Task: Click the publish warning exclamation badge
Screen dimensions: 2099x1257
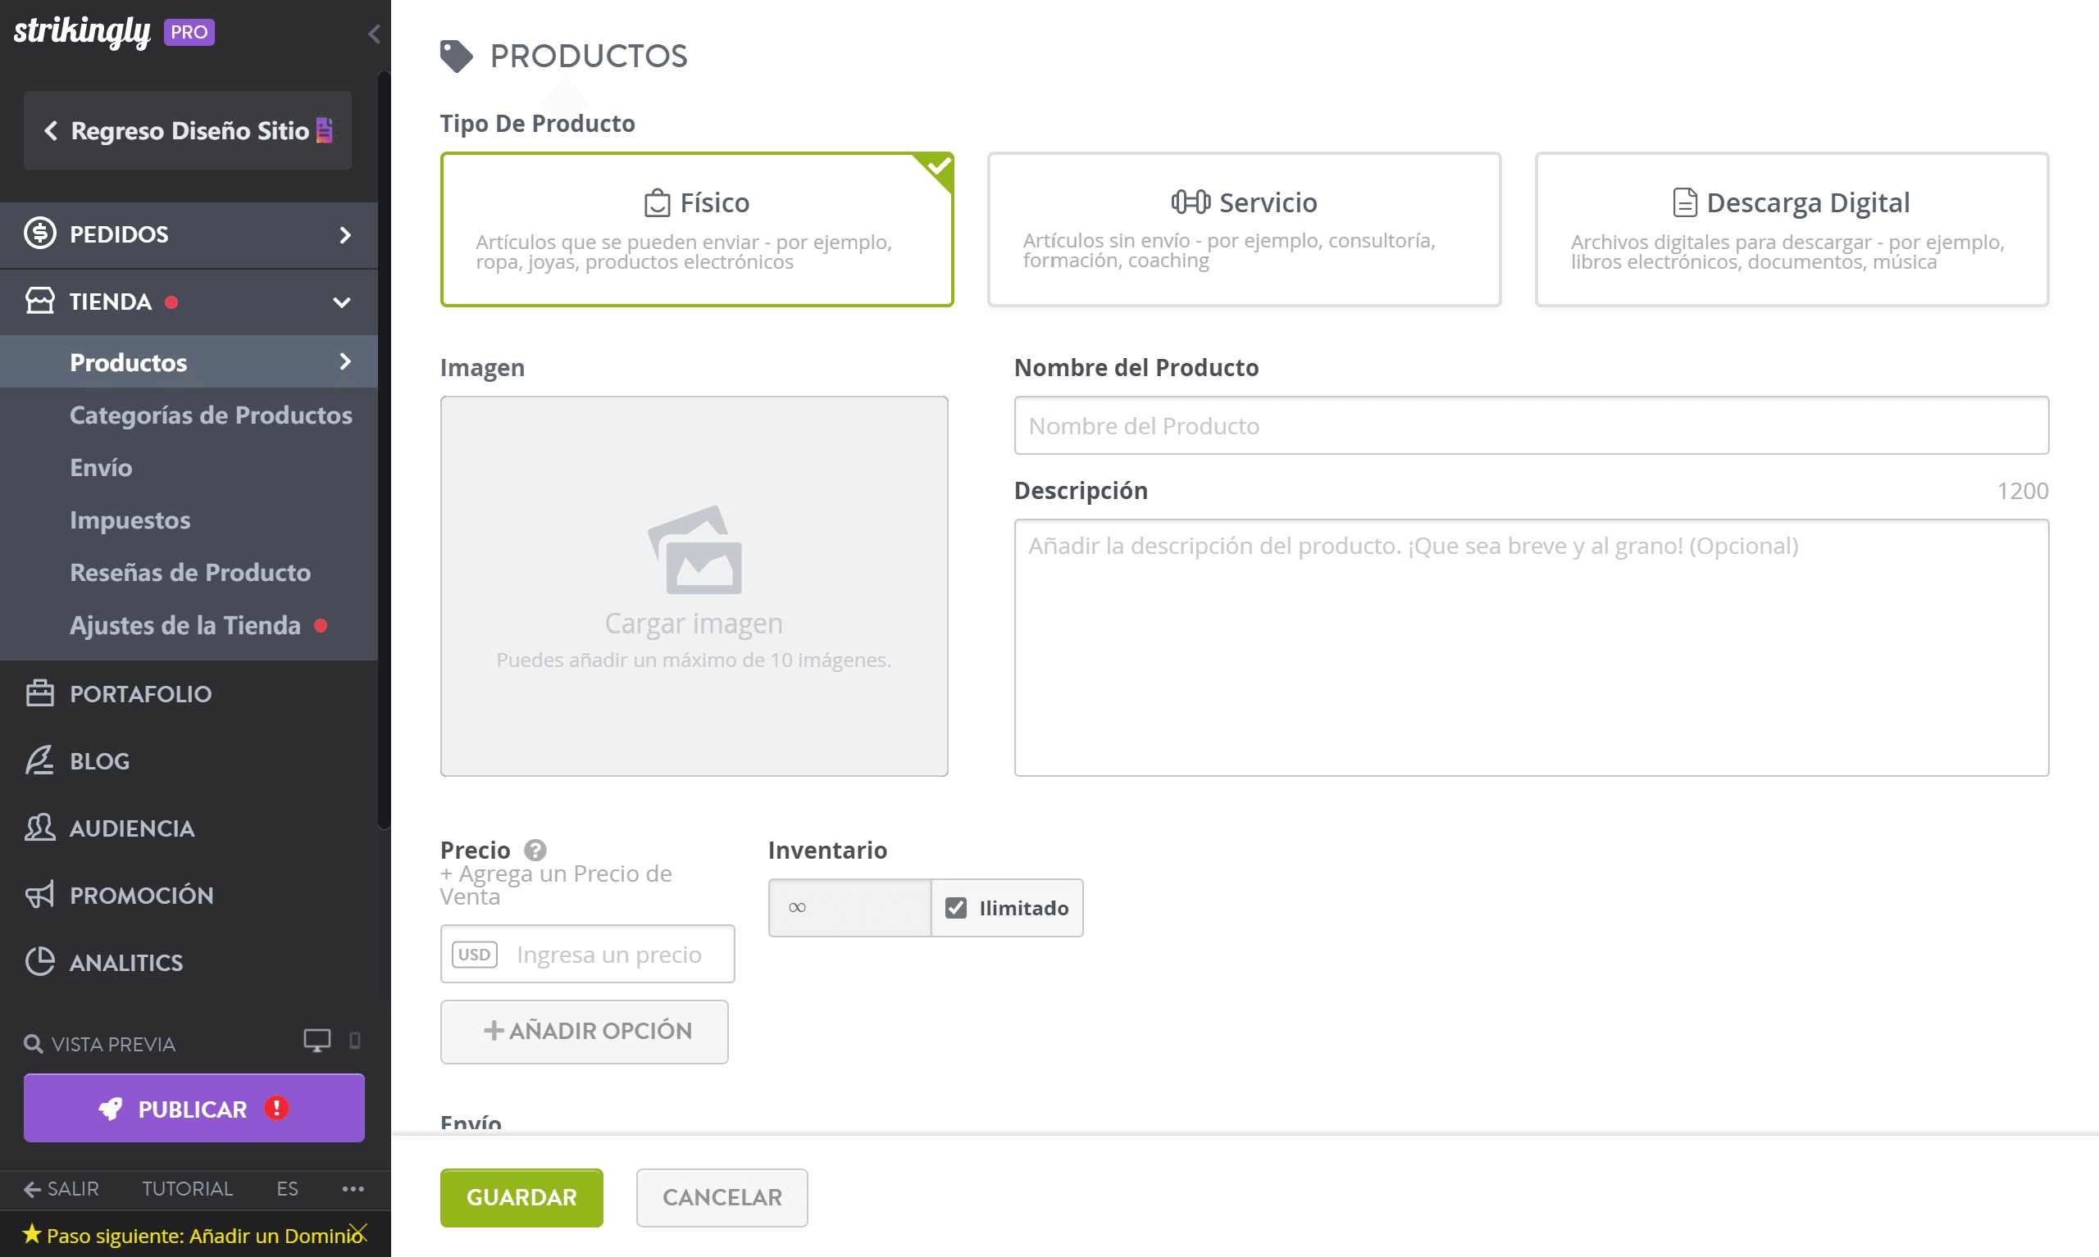Action: [276, 1108]
